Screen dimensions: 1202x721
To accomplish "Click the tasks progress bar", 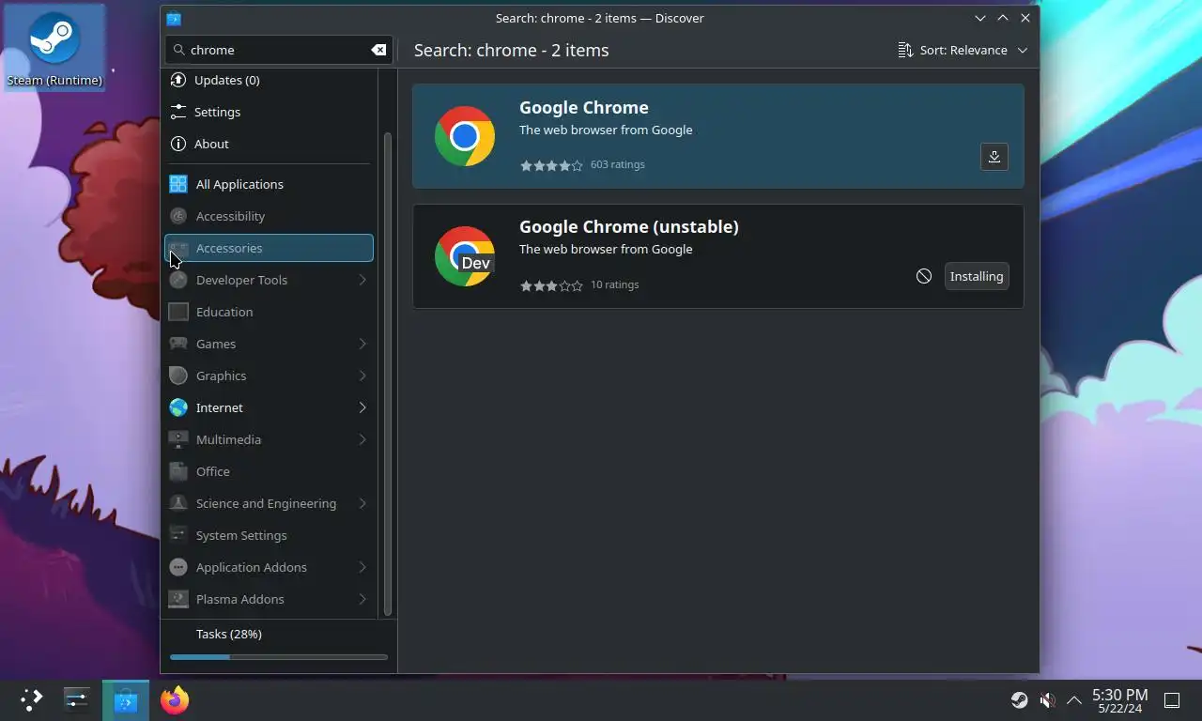I will coord(279,657).
